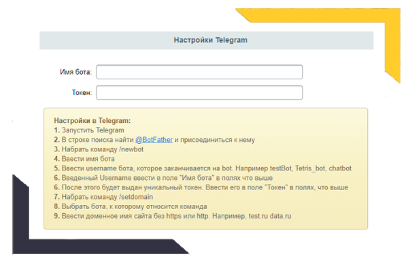The height and width of the screenshot is (262, 408).
Task: Click step '9. Ввести доменное имя сайта'
Action: [173, 216]
